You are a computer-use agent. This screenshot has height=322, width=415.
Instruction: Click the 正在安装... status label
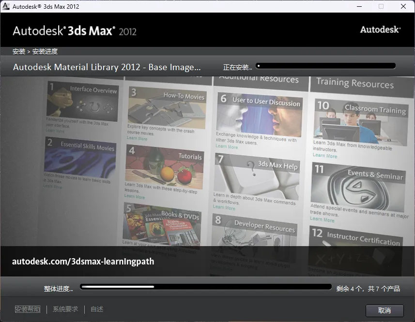237,67
